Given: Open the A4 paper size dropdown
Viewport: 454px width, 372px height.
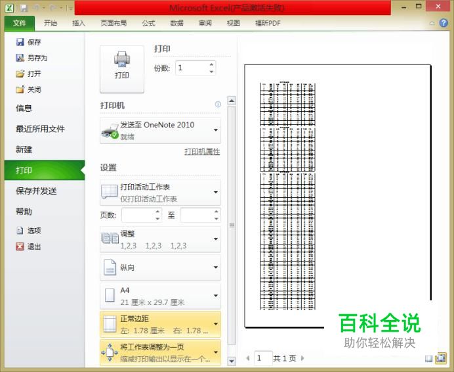Looking at the screenshot, I should tap(160, 296).
